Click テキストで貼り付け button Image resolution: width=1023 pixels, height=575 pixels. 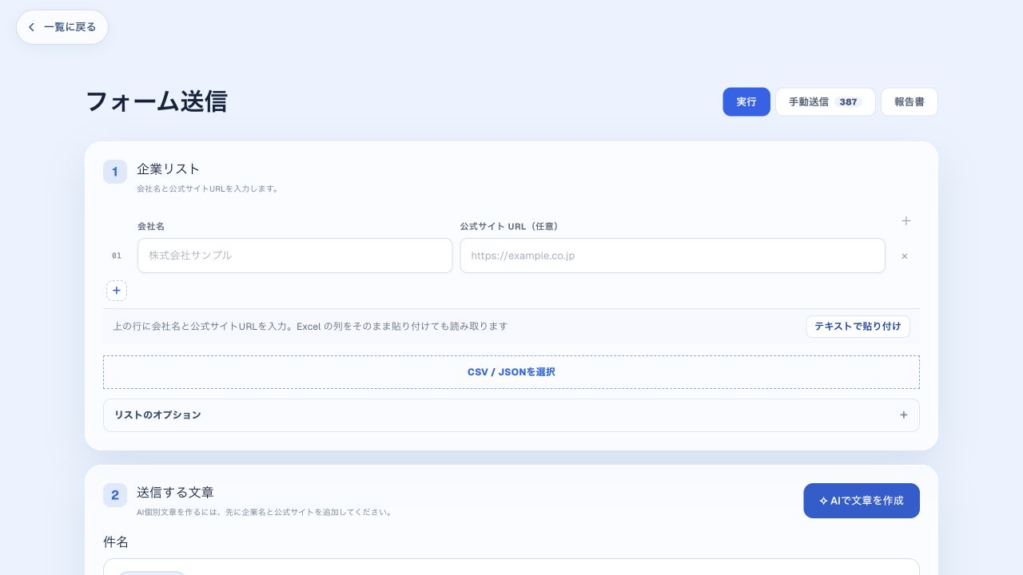[858, 327]
